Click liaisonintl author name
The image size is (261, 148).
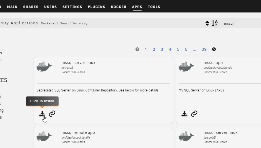pyautogui.click(x=210, y=137)
